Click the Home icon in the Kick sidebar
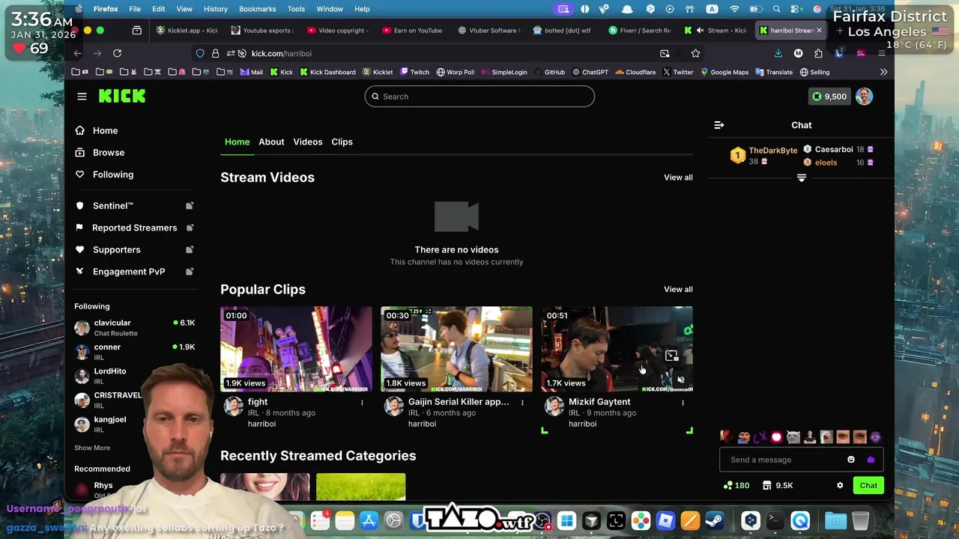959x539 pixels. point(80,130)
